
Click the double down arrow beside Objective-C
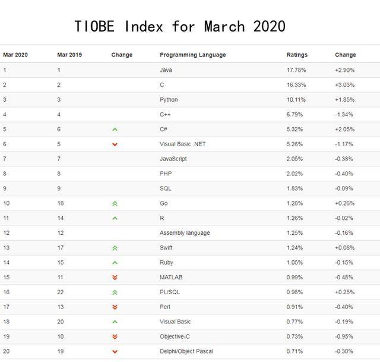pyautogui.click(x=115, y=337)
